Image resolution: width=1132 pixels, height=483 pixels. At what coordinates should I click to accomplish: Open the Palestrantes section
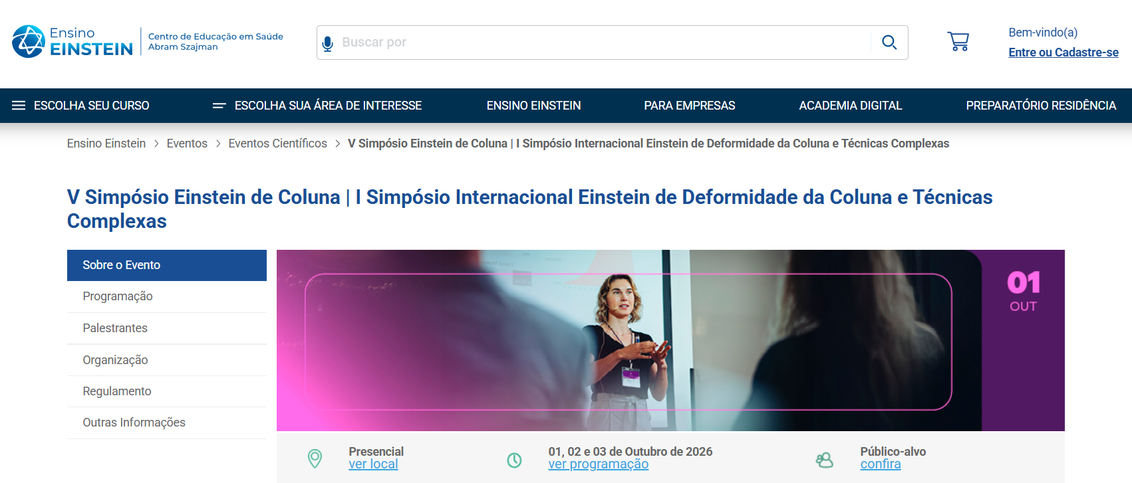[115, 328]
